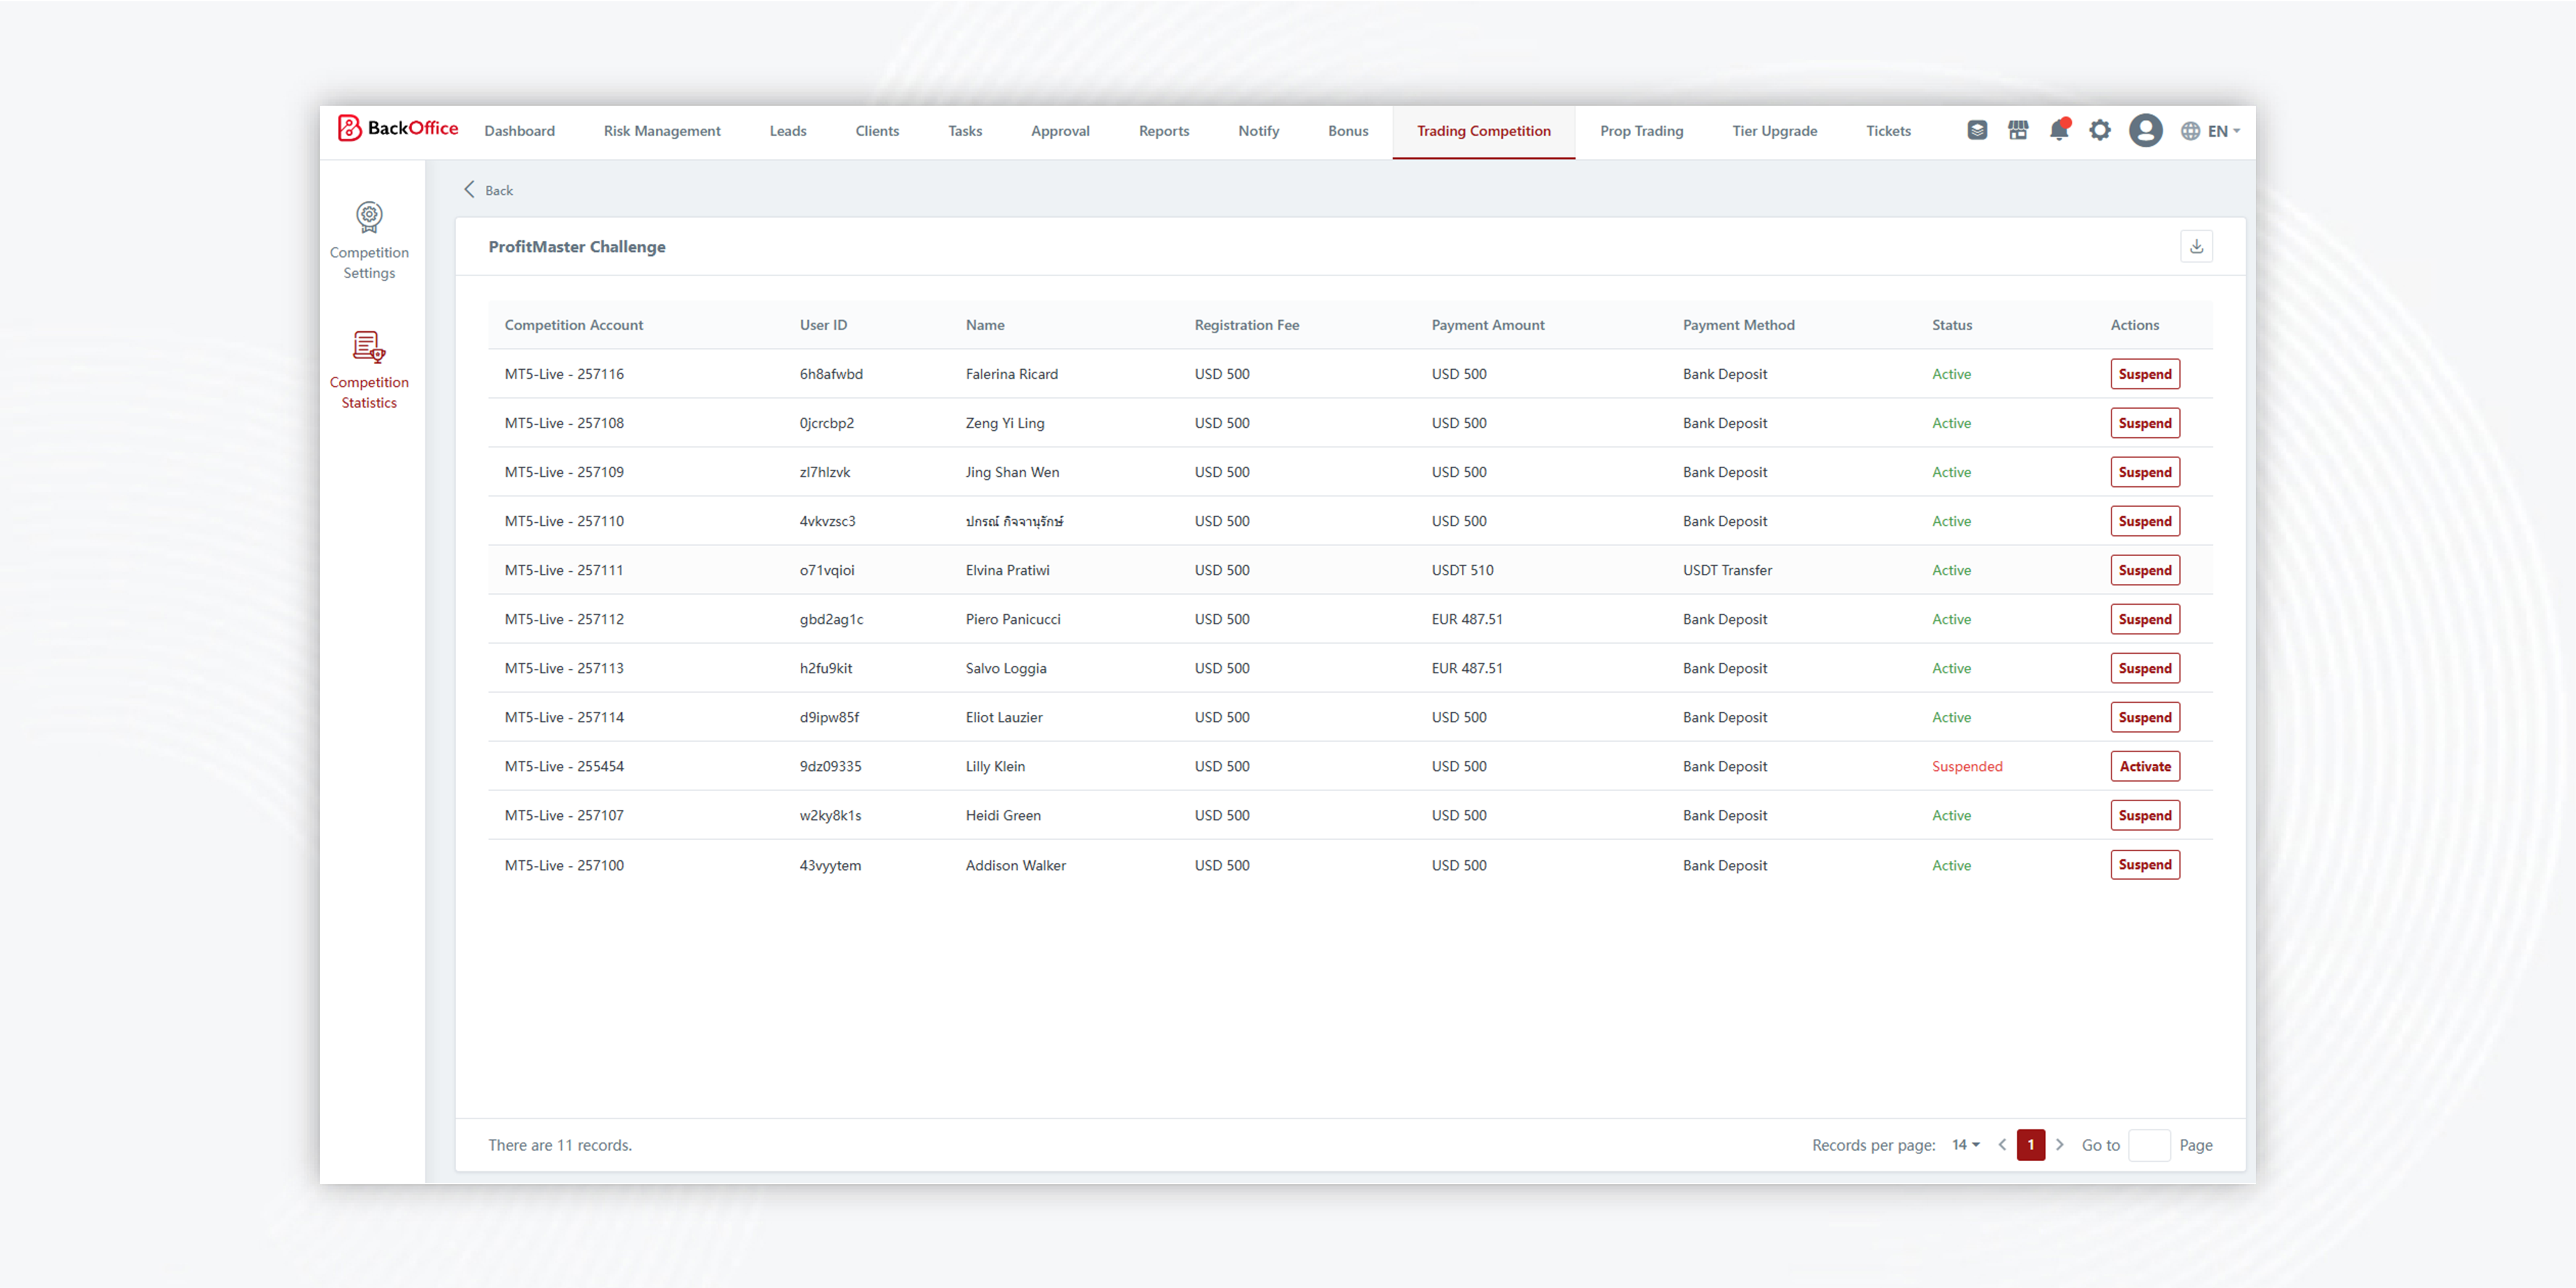Open the Clients menu
This screenshot has height=1288, width=2576.
click(877, 131)
